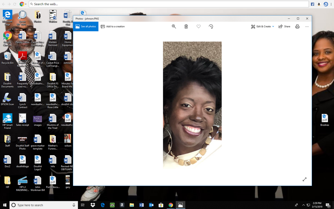Open the Windows Start menu
334x209 pixels.
[5, 205]
